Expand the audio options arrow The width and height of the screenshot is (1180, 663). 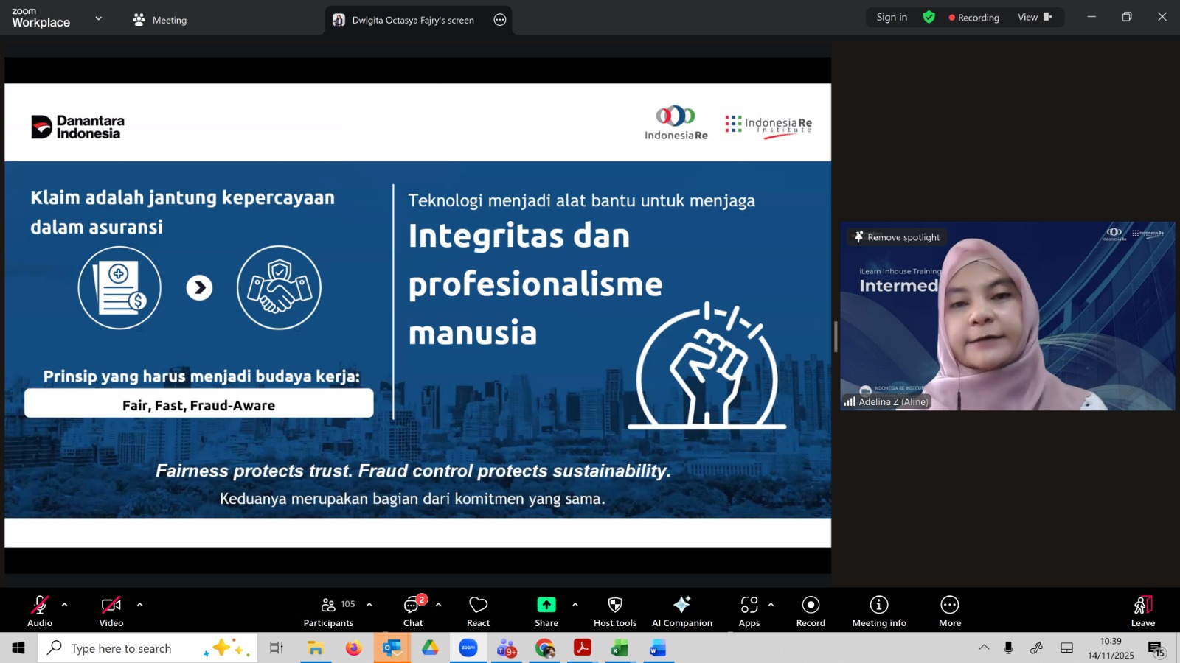pyautogui.click(x=65, y=605)
